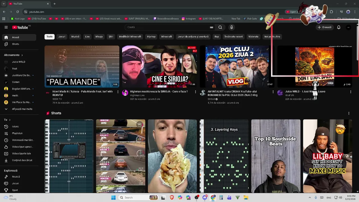Select the Rap filter chip
The image size is (359, 202).
tap(217, 36)
